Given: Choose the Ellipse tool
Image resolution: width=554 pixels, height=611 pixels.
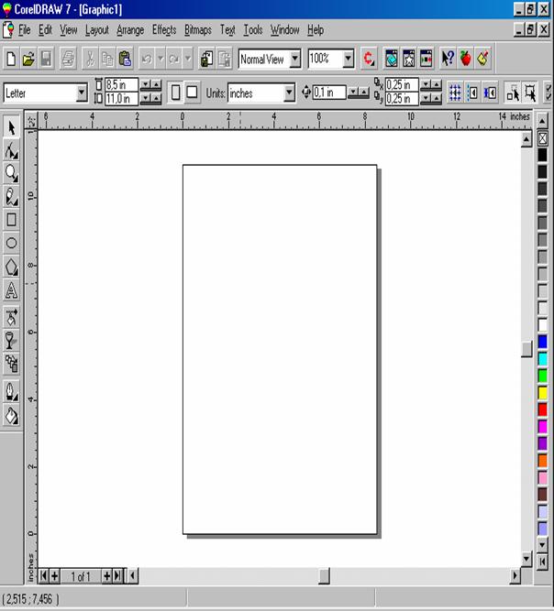Looking at the screenshot, I should (x=12, y=244).
